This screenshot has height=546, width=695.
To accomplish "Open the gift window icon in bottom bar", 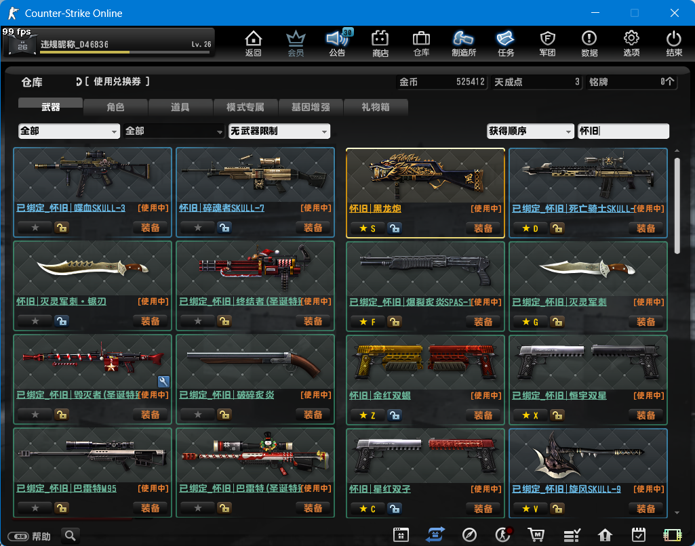I will (401, 535).
